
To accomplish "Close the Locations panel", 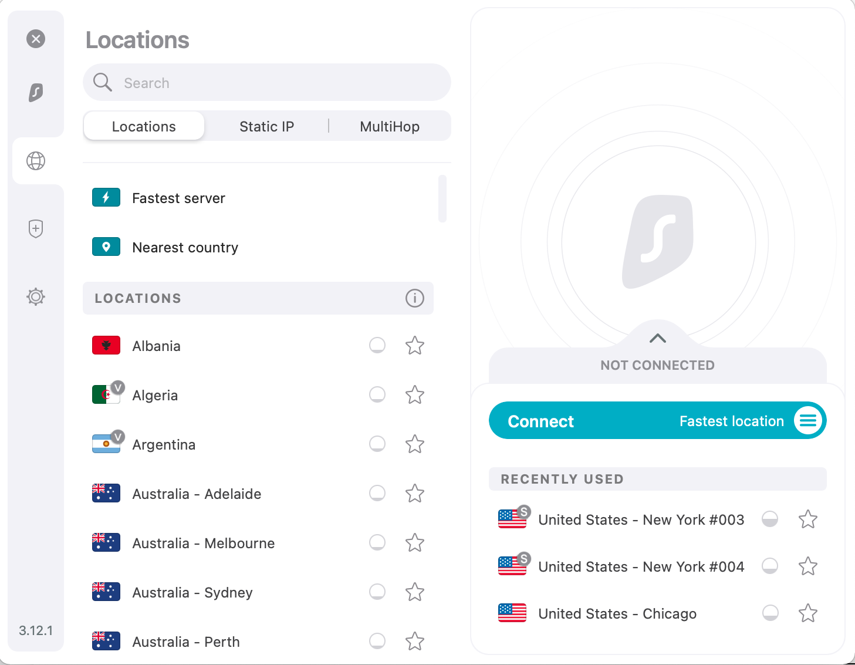I will coord(36,39).
